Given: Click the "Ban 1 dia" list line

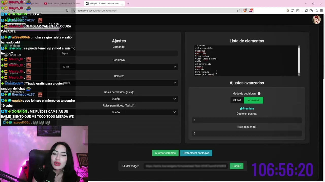Looking at the screenshot, I should click(x=201, y=53).
